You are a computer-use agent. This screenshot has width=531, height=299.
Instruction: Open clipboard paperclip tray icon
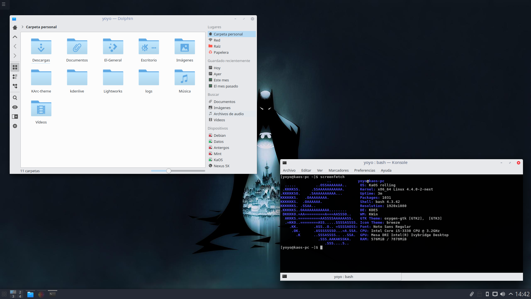click(472, 294)
